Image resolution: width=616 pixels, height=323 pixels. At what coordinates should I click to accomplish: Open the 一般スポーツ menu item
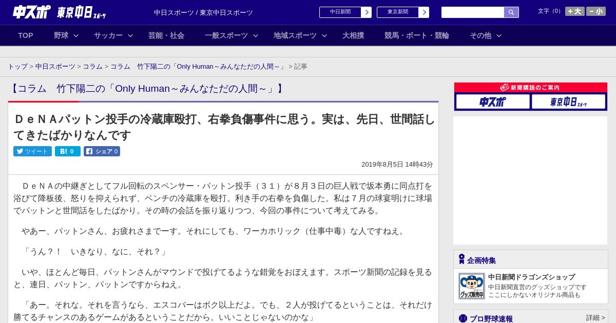tap(226, 35)
